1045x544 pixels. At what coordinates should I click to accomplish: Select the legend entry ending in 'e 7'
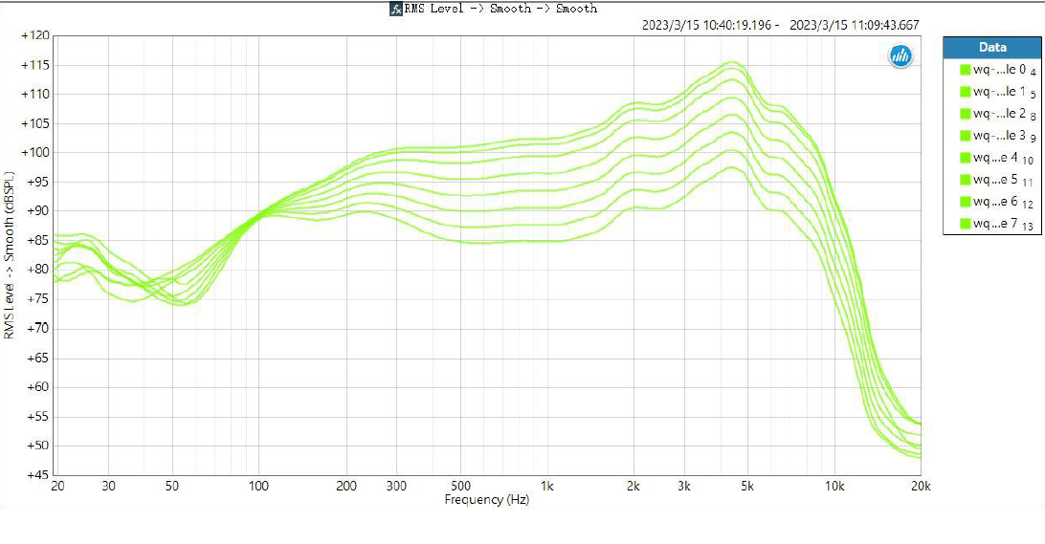tap(1000, 224)
